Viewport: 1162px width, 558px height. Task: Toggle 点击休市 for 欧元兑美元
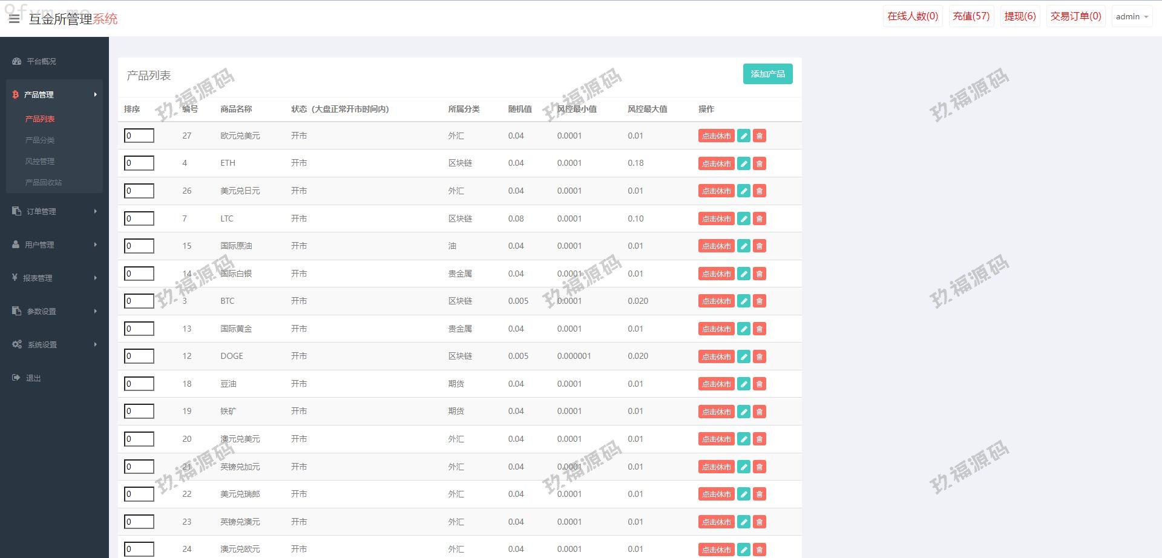(x=716, y=136)
